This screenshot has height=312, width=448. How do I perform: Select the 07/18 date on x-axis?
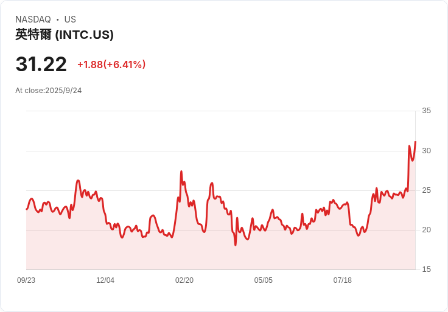coord(343,280)
